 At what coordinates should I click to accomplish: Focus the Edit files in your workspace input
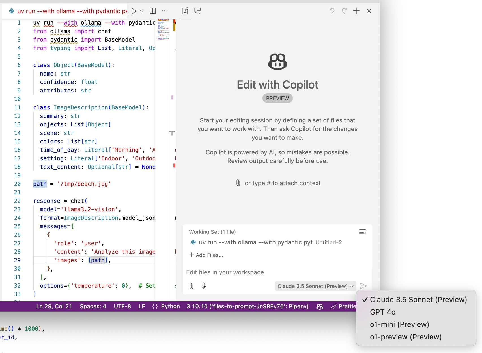click(x=277, y=272)
